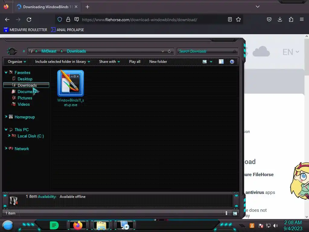Click Explorer back navigation orb
The width and height of the screenshot is (309, 232).
pos(12,51)
